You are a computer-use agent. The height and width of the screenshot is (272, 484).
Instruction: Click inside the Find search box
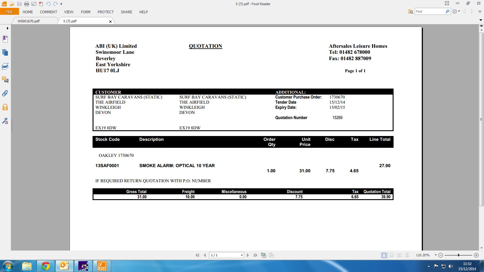click(x=430, y=11)
